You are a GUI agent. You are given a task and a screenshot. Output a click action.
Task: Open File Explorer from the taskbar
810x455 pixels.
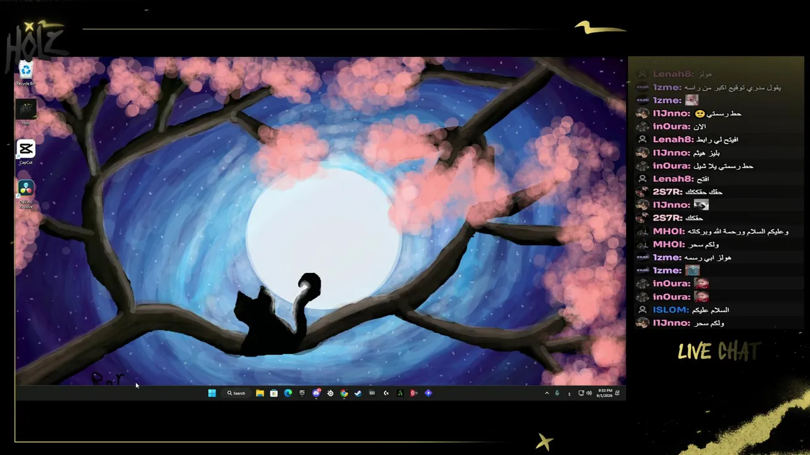260,393
